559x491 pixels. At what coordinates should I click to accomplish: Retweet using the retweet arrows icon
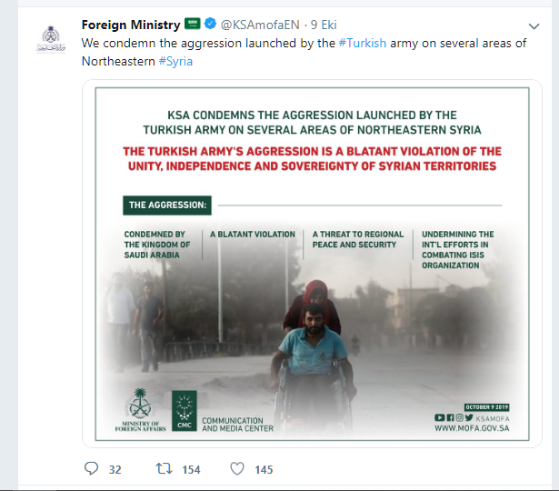coord(165,468)
